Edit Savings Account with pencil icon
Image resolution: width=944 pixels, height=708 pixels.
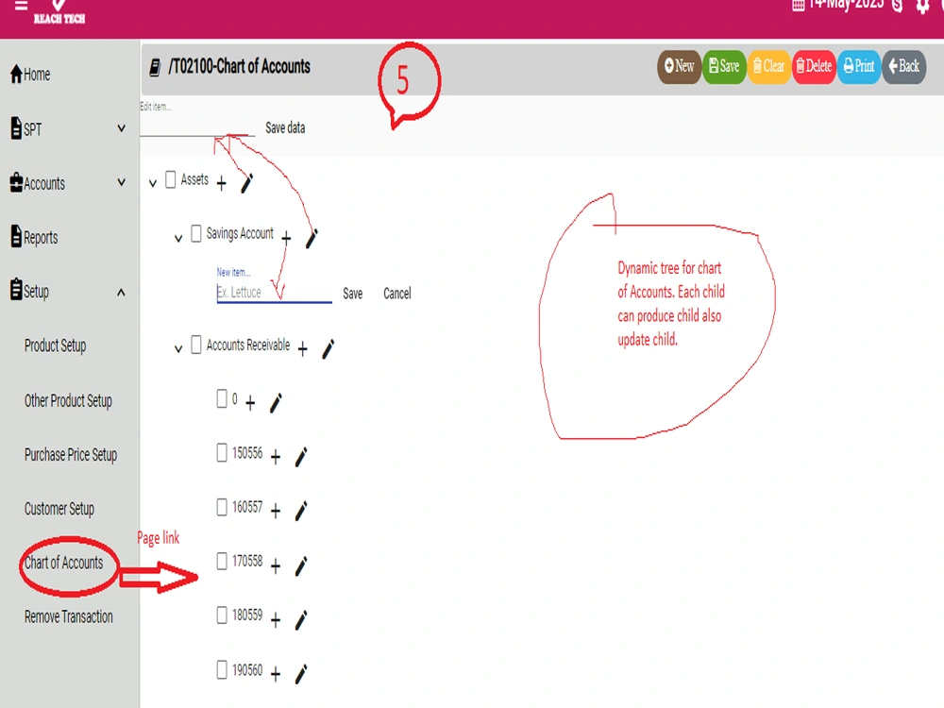pos(312,239)
